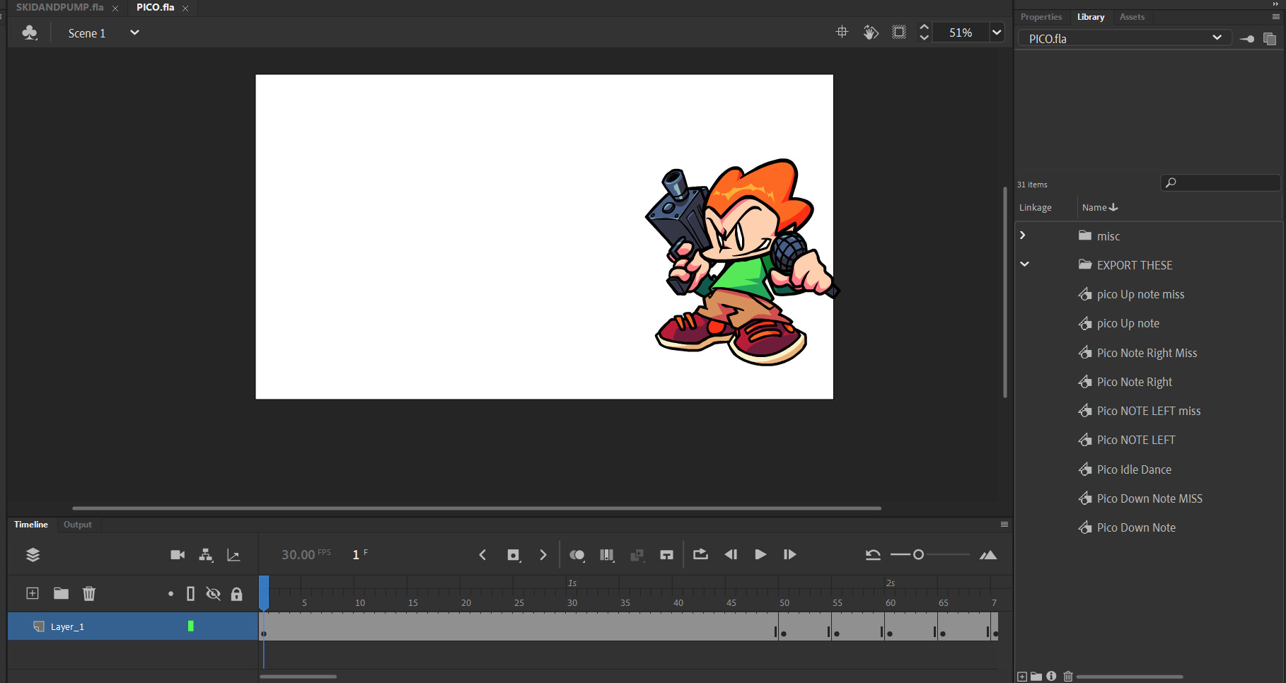Toggle Clip Content Outside Stage

tap(898, 32)
